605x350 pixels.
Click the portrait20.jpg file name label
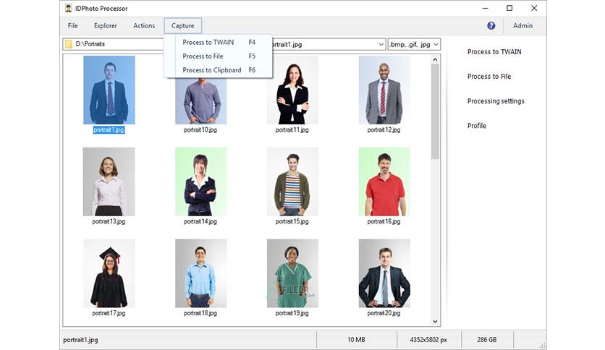tap(384, 313)
